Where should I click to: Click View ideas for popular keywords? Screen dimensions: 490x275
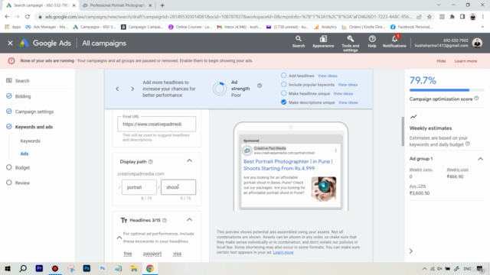point(348,85)
